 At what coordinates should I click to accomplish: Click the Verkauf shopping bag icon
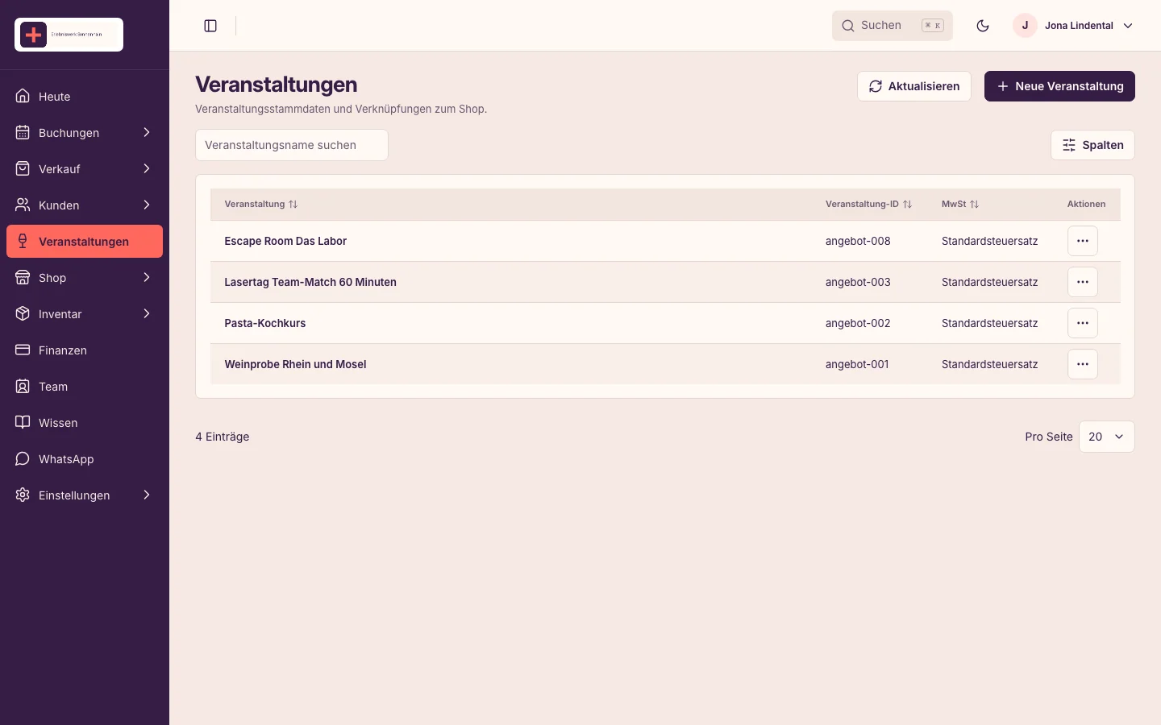pos(23,169)
